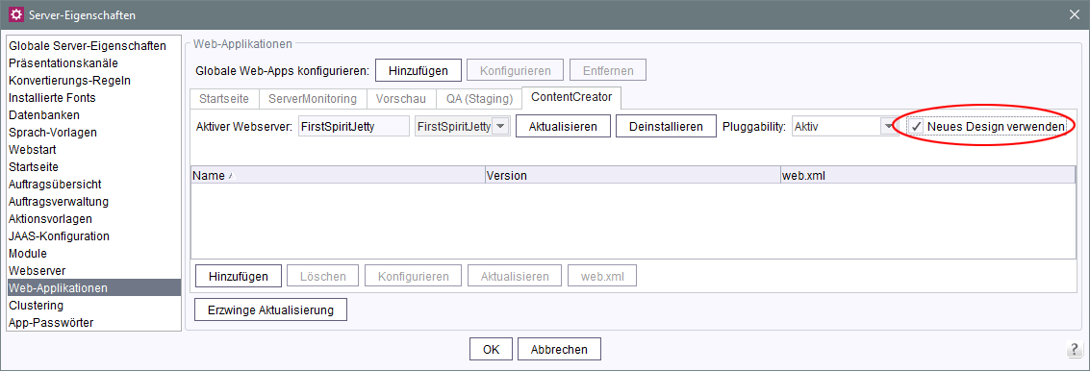Select Web-Applikationen in sidebar
Screen dimensions: 1090x371
pyautogui.click(x=94, y=287)
